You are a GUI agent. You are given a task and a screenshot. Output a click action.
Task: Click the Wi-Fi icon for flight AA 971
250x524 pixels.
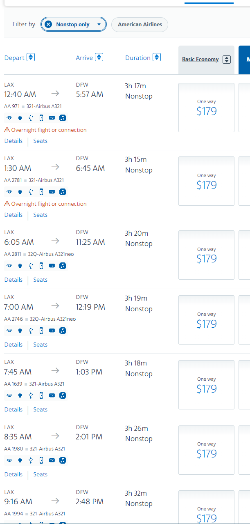[9, 118]
